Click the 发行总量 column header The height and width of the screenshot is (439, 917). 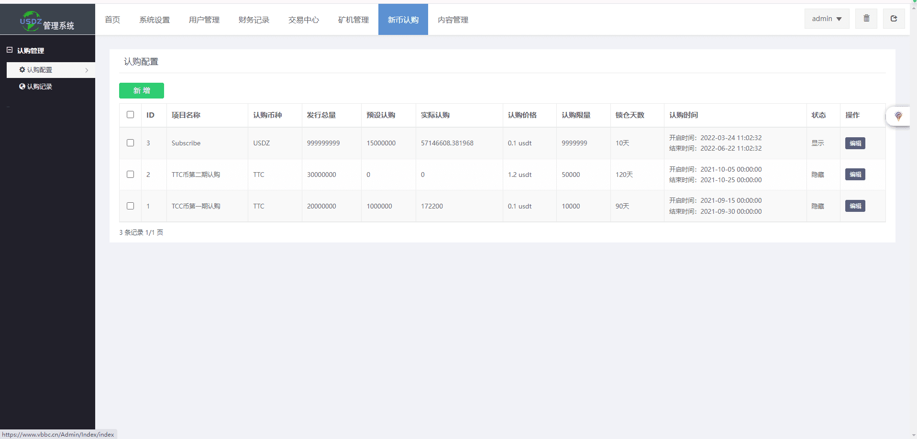click(321, 115)
